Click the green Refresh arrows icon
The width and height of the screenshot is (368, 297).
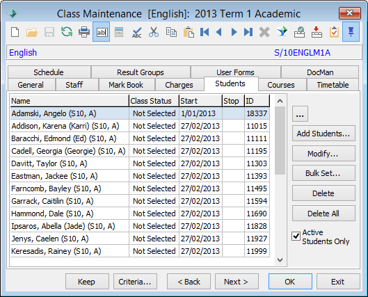(x=67, y=32)
